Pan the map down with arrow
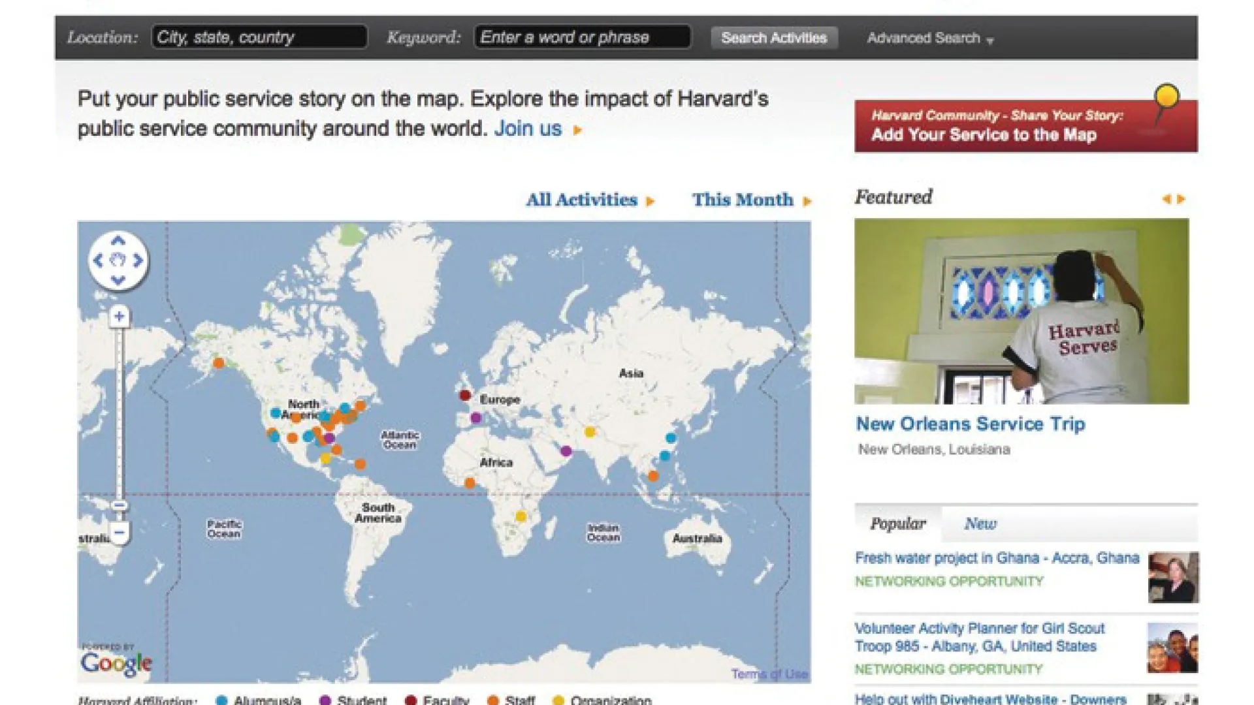The image size is (1254, 705). (118, 280)
